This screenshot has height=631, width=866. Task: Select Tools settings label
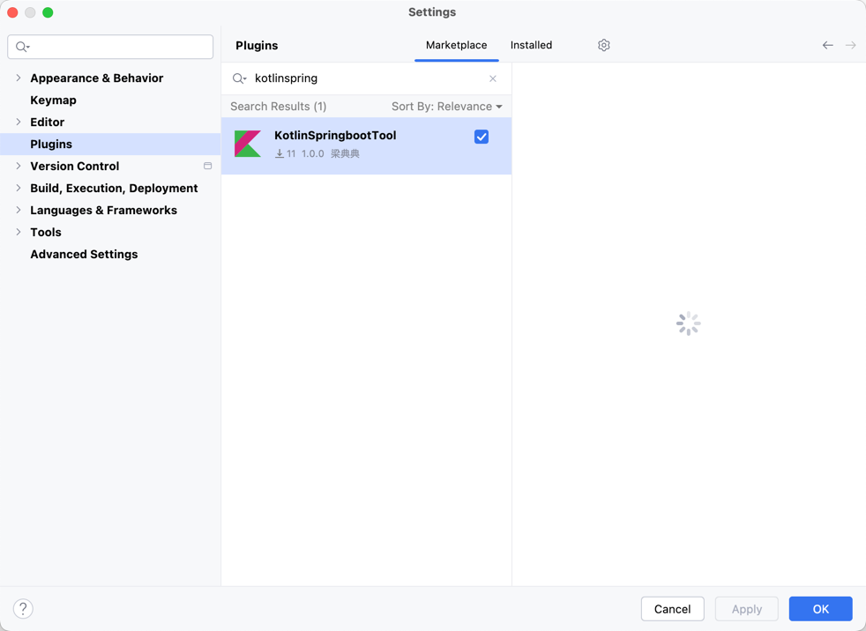click(46, 233)
